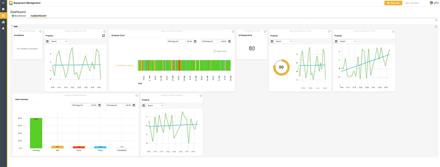Screen dimensions: 440x167
Task: Switch to the myDashboard tab
Action: click(38, 16)
